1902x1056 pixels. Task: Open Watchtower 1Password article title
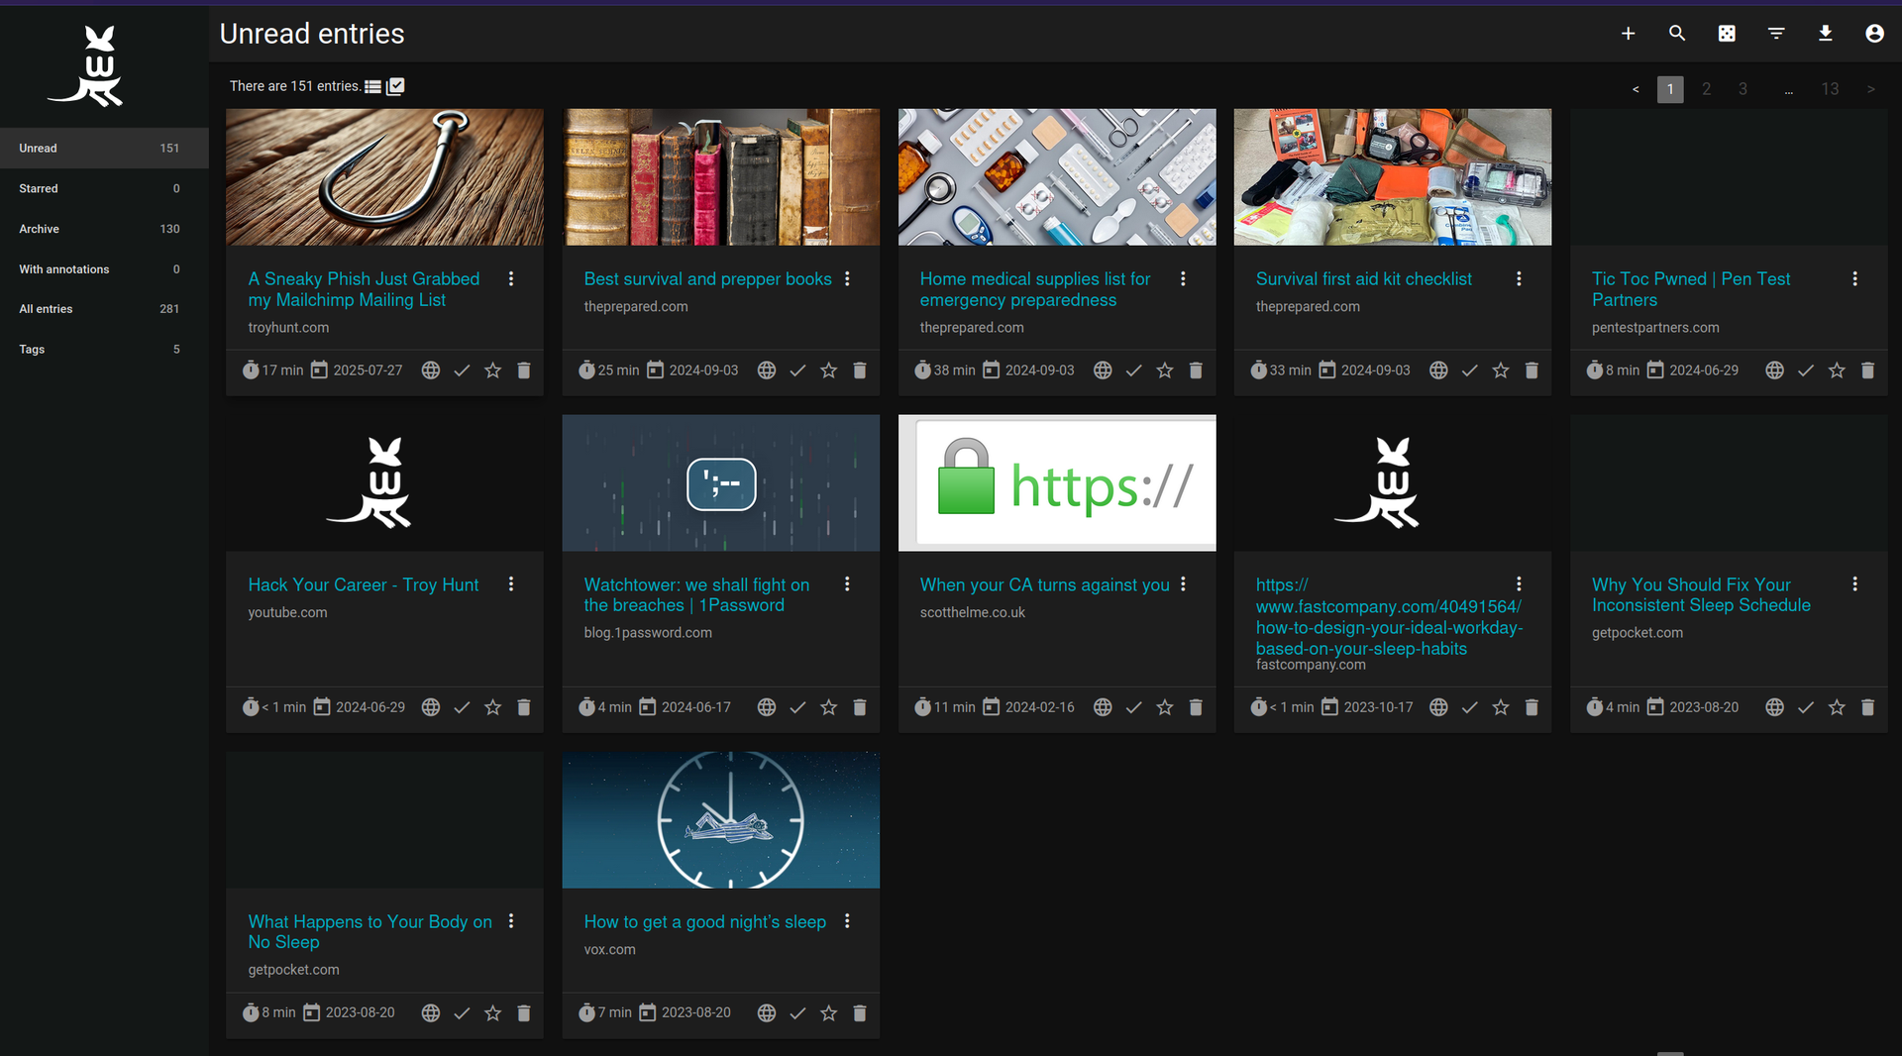coord(696,595)
